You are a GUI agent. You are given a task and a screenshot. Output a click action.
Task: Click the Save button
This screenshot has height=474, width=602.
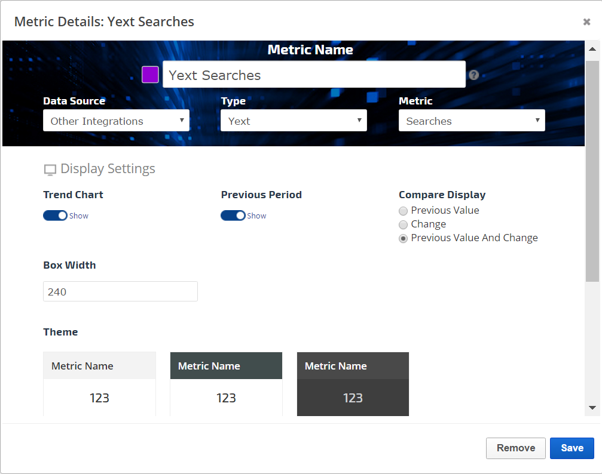pos(572,448)
